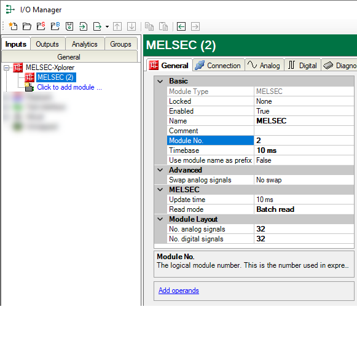Open the Analytics tab
Screen dimensions: 357x339
click(85, 44)
